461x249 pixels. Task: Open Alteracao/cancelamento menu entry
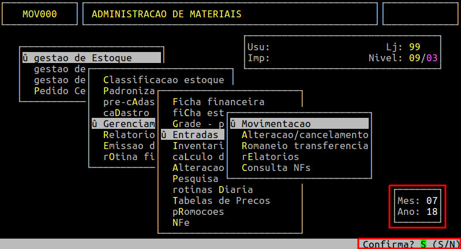click(x=305, y=135)
